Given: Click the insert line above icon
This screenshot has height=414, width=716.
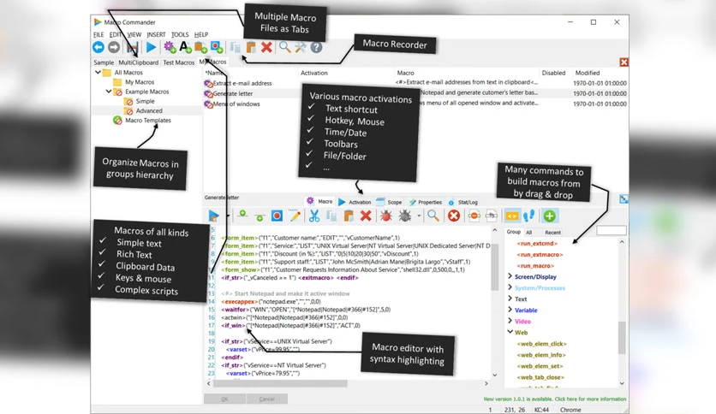Looking at the screenshot, I should tap(243, 215).
